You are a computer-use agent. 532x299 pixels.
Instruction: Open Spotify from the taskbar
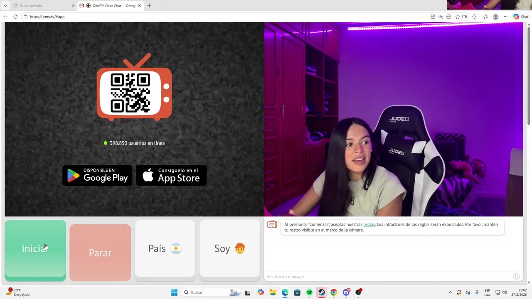309,292
